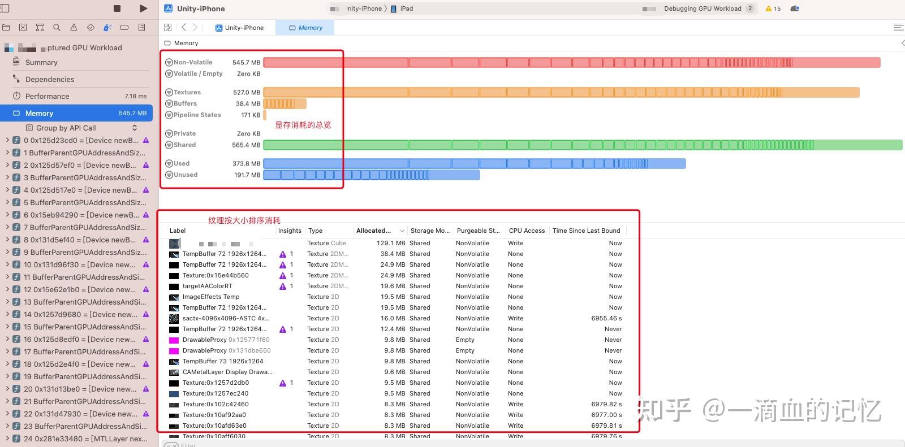Switch to the Memory editor tab
This screenshot has width=905, height=447.
click(x=305, y=28)
